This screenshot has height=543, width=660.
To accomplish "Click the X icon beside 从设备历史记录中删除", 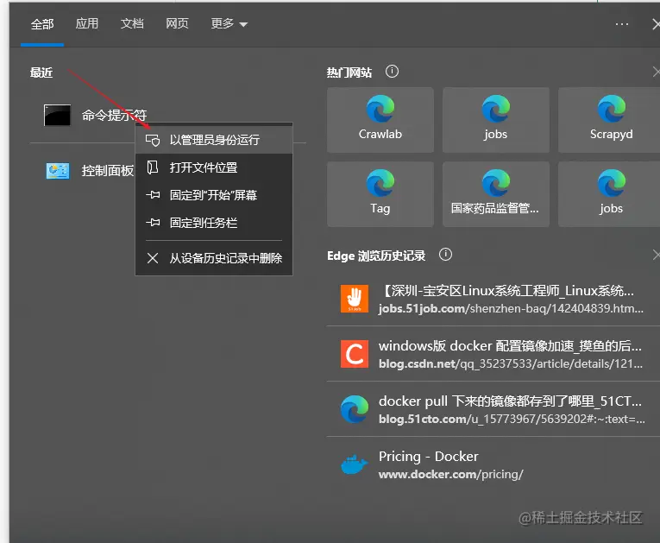I will point(153,258).
